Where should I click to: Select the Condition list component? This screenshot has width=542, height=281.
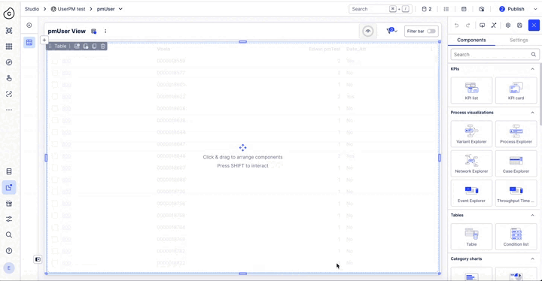(516, 237)
